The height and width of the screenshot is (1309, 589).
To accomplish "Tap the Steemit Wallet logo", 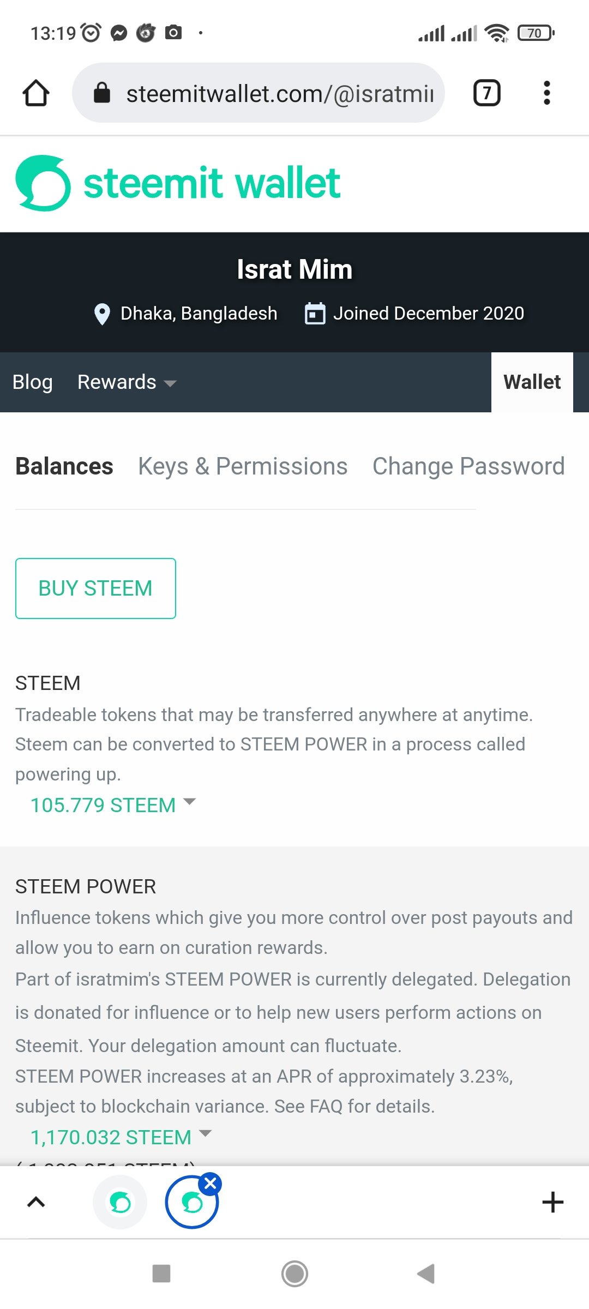I will 178,183.
